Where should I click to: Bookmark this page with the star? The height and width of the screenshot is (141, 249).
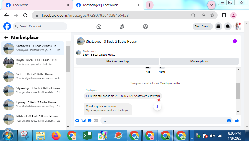click(212, 15)
